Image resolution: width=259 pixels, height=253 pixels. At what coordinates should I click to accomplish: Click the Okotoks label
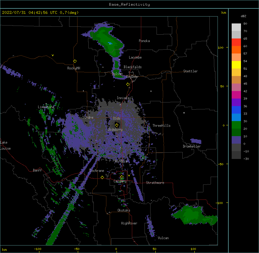point(124,210)
